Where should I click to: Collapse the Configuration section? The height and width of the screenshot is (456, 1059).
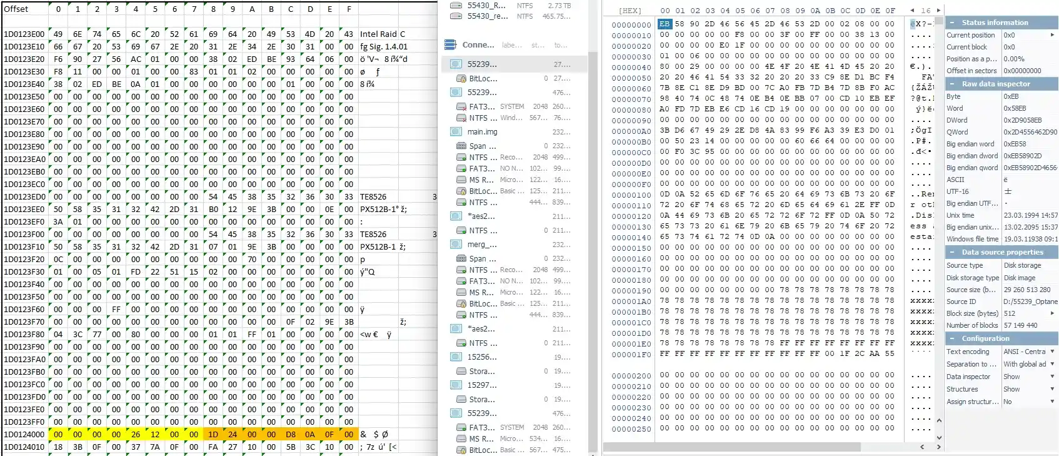(952, 338)
